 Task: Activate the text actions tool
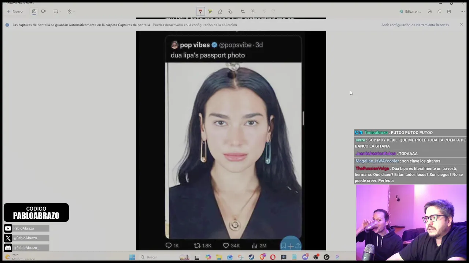pyautogui.click(x=252, y=11)
